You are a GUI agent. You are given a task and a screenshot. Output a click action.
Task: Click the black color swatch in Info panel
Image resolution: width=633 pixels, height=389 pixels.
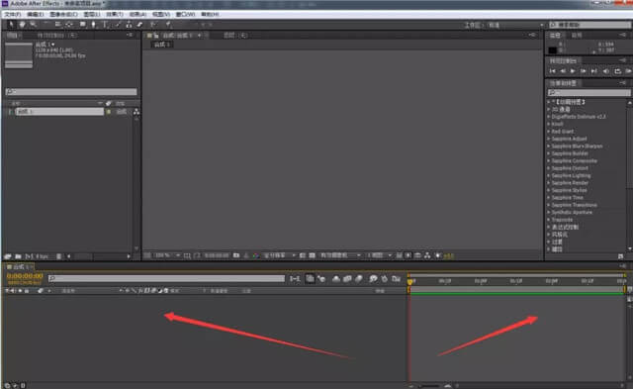[x=553, y=50]
